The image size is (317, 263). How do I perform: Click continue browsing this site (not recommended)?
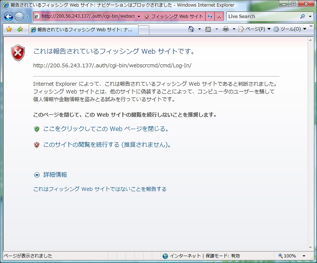107,145
